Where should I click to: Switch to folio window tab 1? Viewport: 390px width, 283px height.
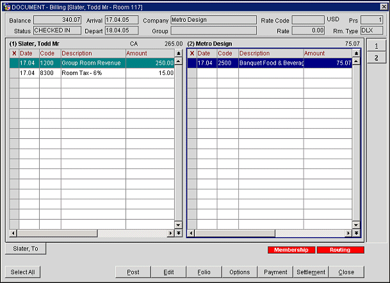click(x=376, y=46)
